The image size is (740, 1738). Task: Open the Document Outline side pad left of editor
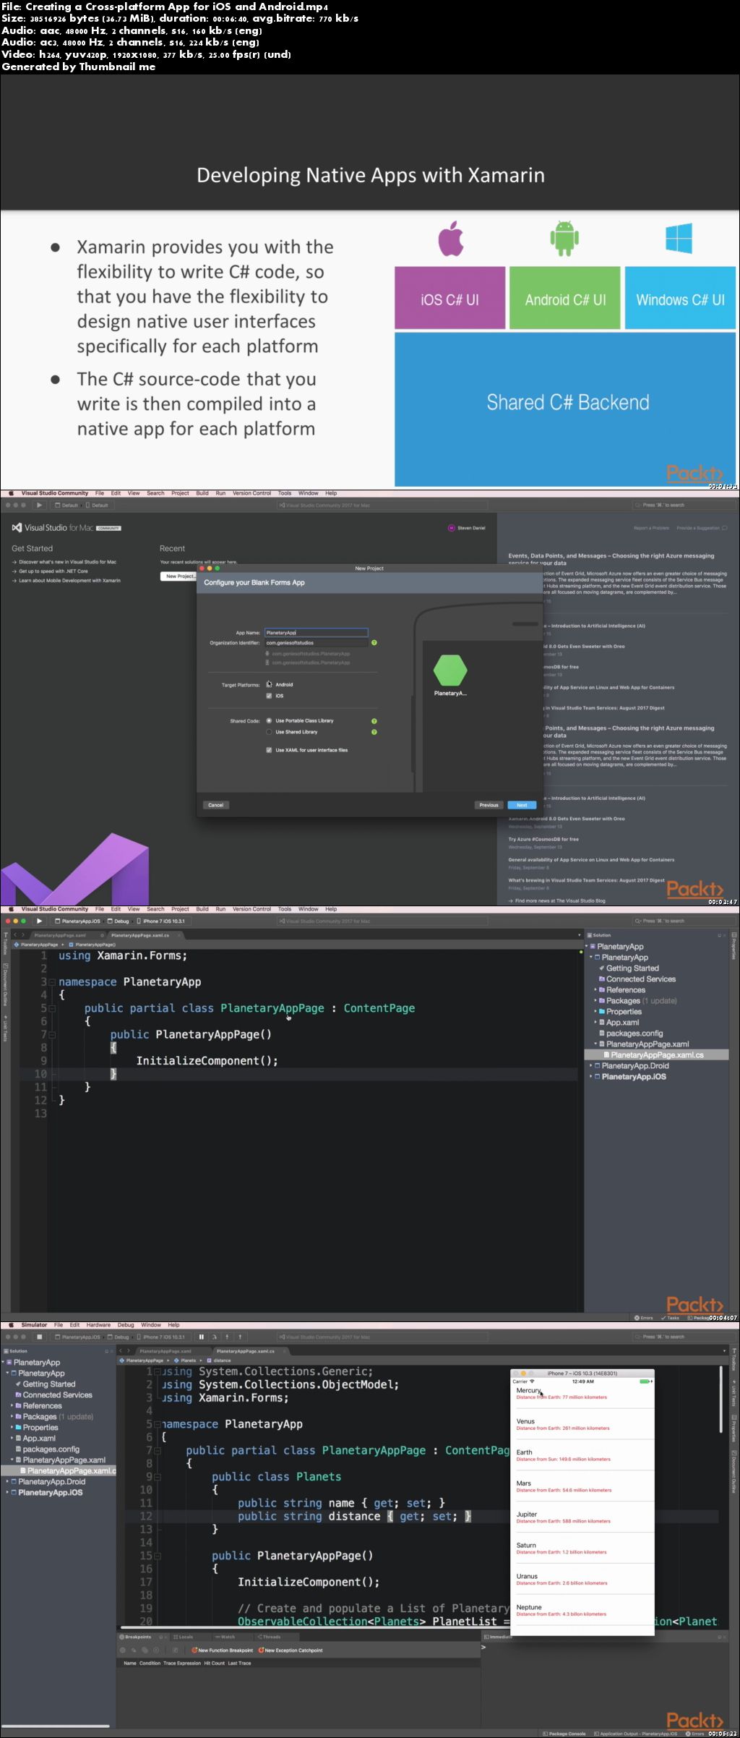(x=5, y=984)
